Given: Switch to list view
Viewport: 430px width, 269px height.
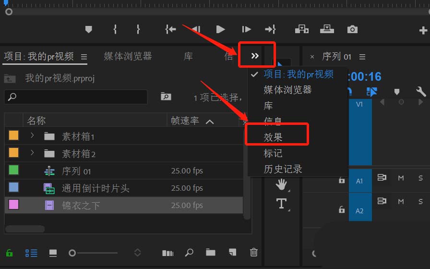Looking at the screenshot, I should pyautogui.click(x=31, y=253).
